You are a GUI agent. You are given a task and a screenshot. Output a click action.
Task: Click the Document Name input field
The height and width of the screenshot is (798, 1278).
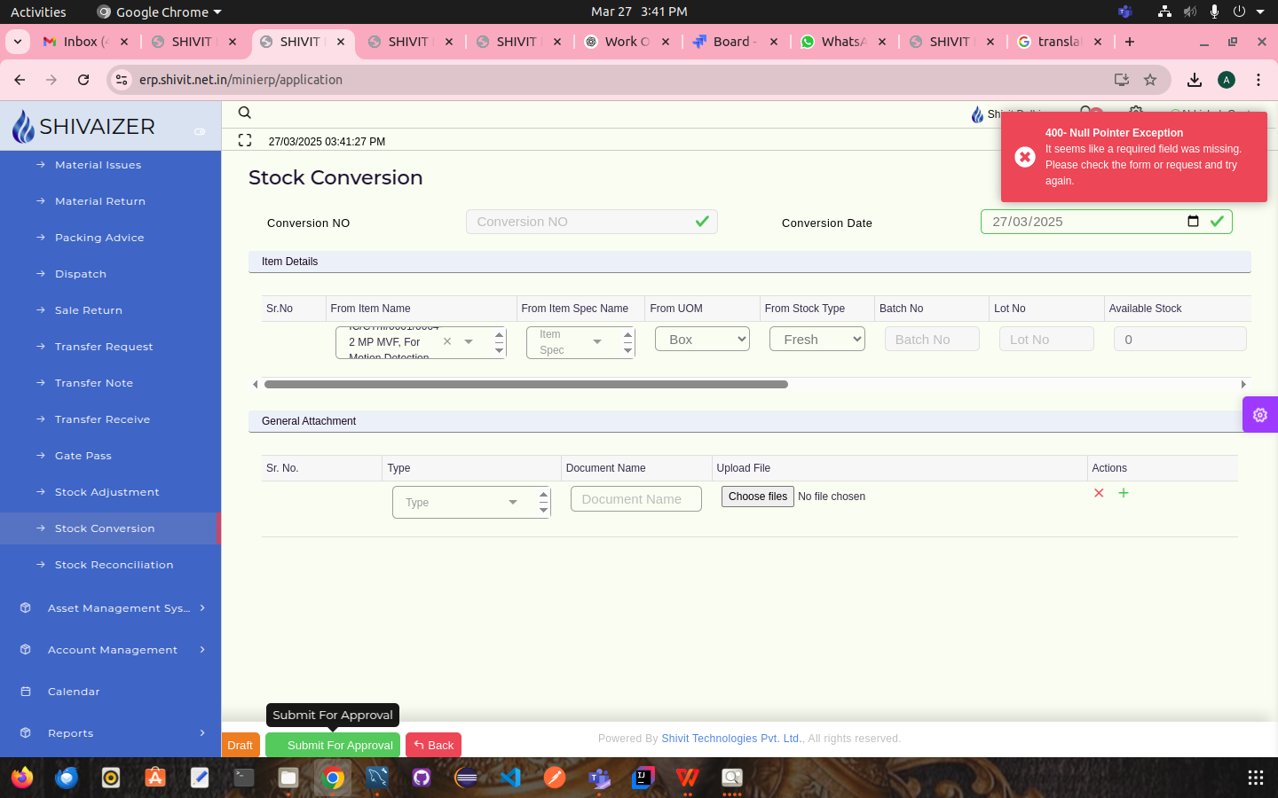635,499
